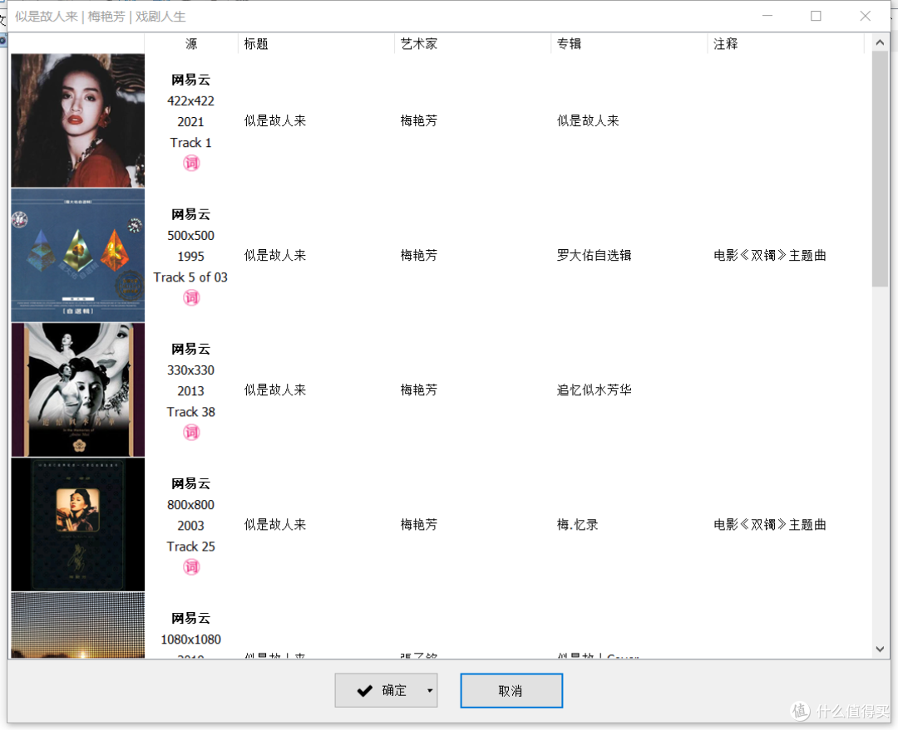Cancel the dialog with 取消 button
898x730 pixels.
click(511, 690)
